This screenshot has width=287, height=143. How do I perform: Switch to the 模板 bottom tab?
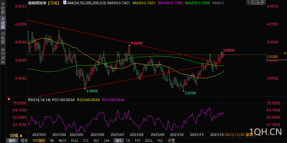pos(24,141)
